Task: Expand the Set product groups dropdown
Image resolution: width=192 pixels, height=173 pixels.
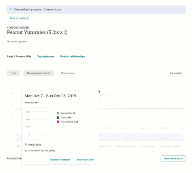Action: 18,42
